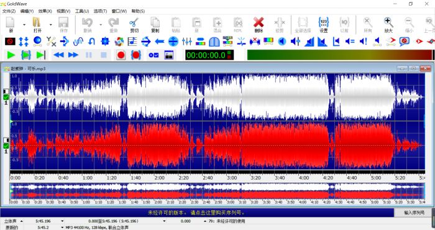Click the censor effect icon (red circle on black)
This screenshot has width=435, height=230.
click(11, 42)
